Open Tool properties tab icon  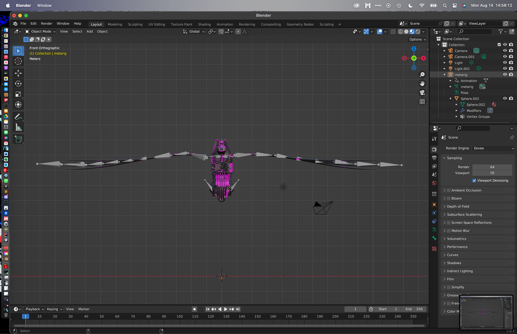tap(434, 139)
